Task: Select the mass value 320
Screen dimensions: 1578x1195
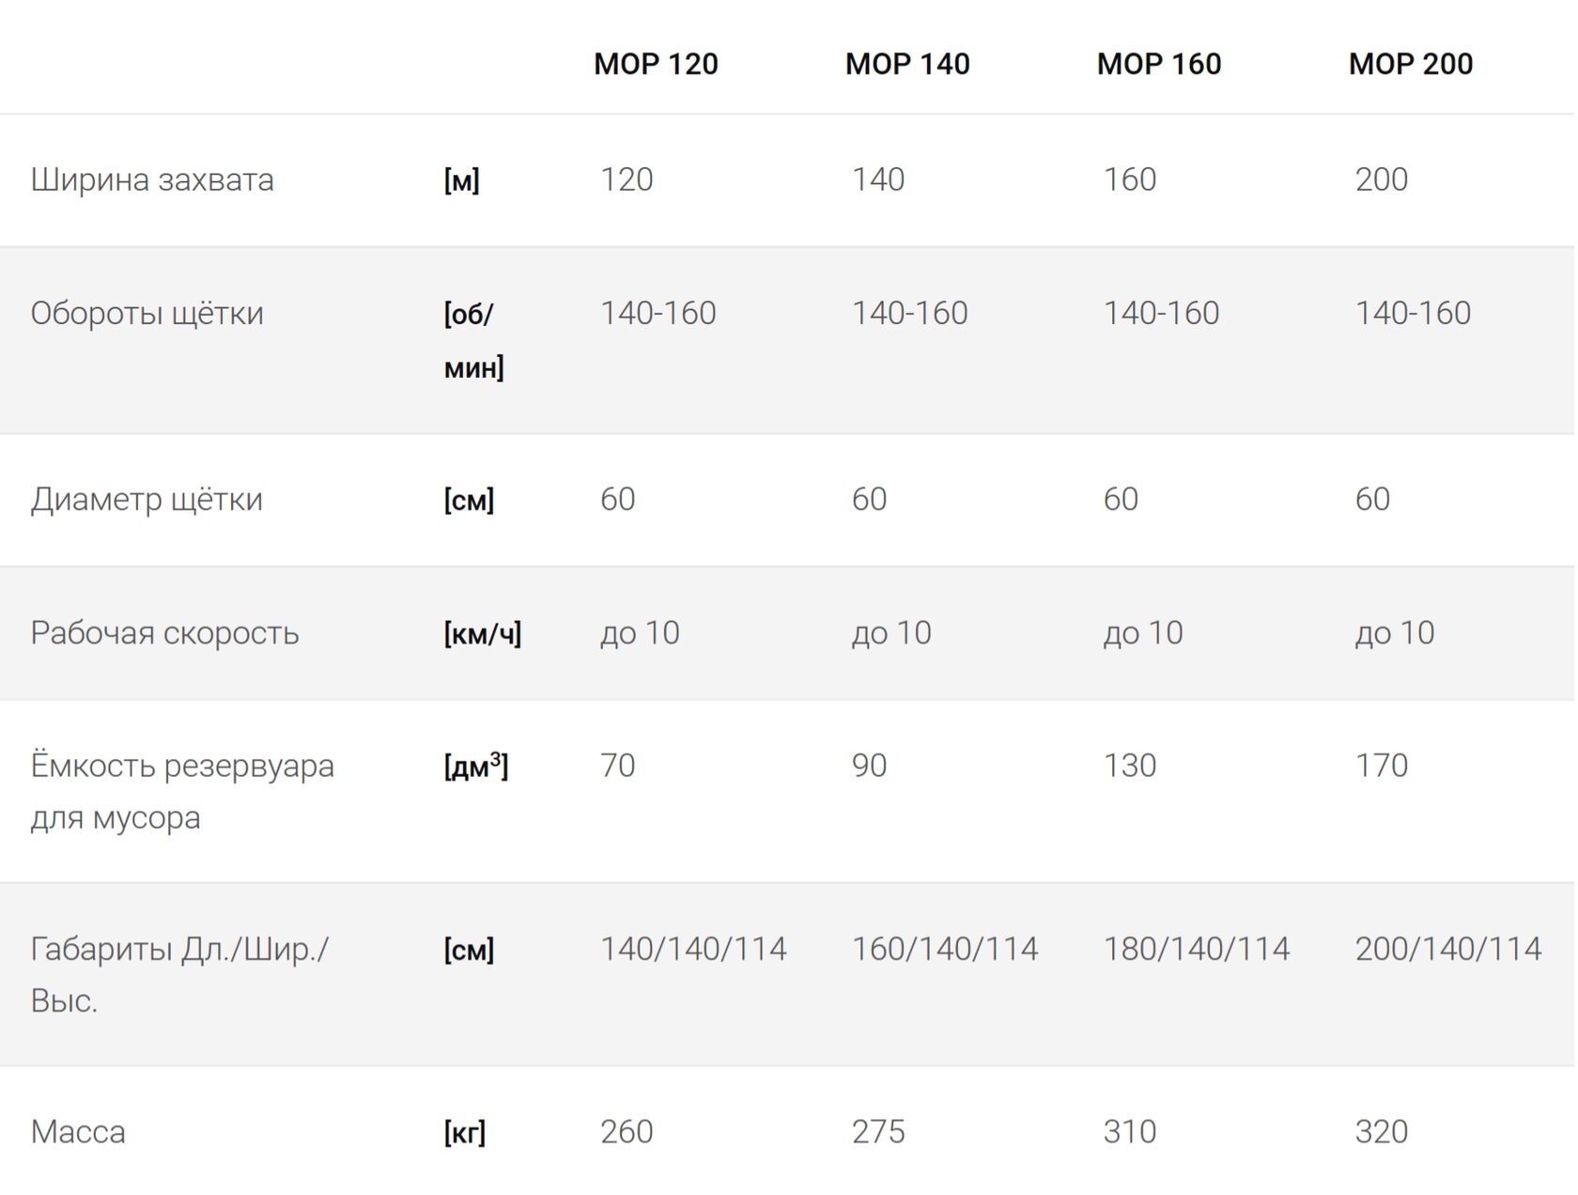Action: click(x=1382, y=1132)
